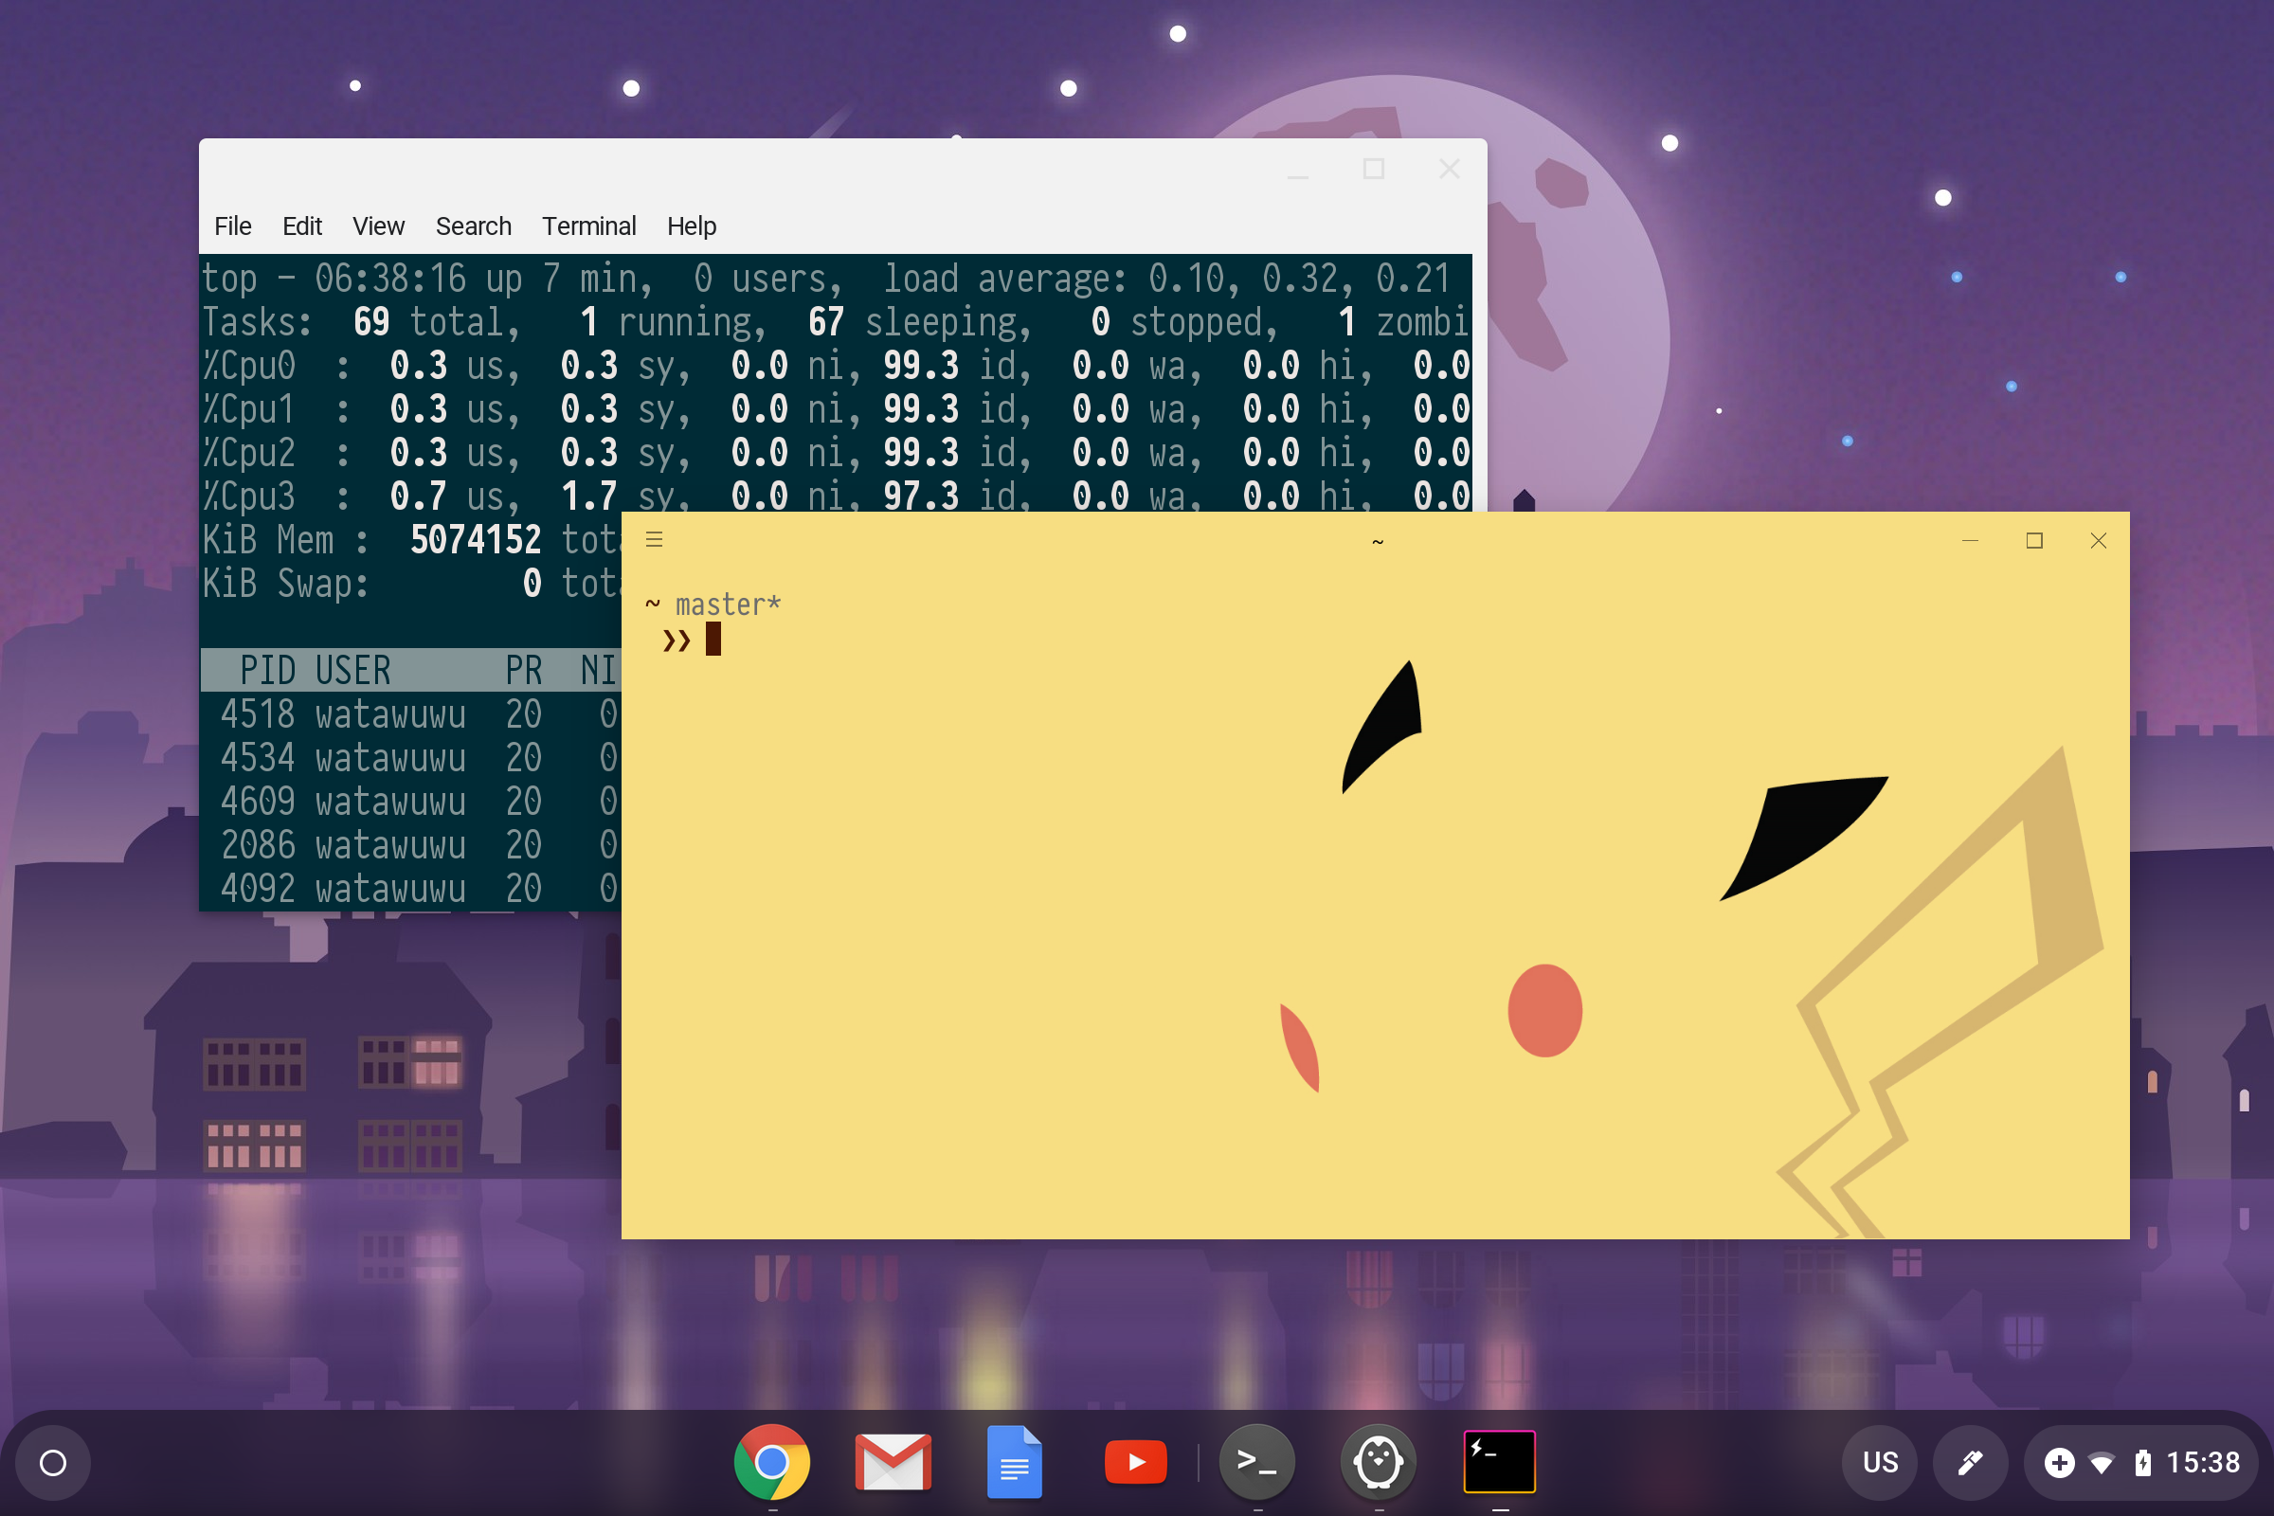Screen dimensions: 2274x1516
Task: Open Gmail from the shelf
Action: point(893,1462)
